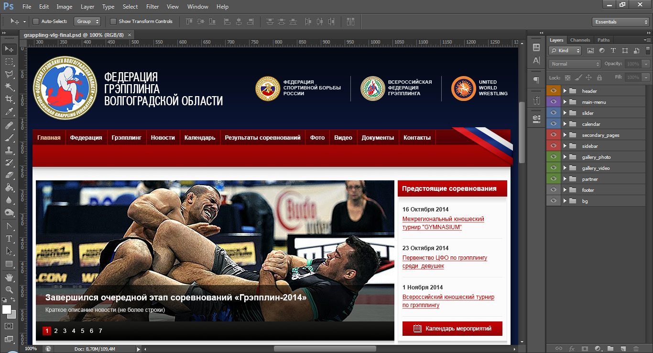Toggle visibility of slider group
This screenshot has width=653, height=353.
click(x=554, y=113)
